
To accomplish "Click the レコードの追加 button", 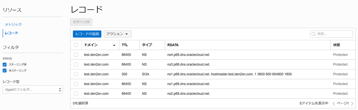I will pos(87,34).
